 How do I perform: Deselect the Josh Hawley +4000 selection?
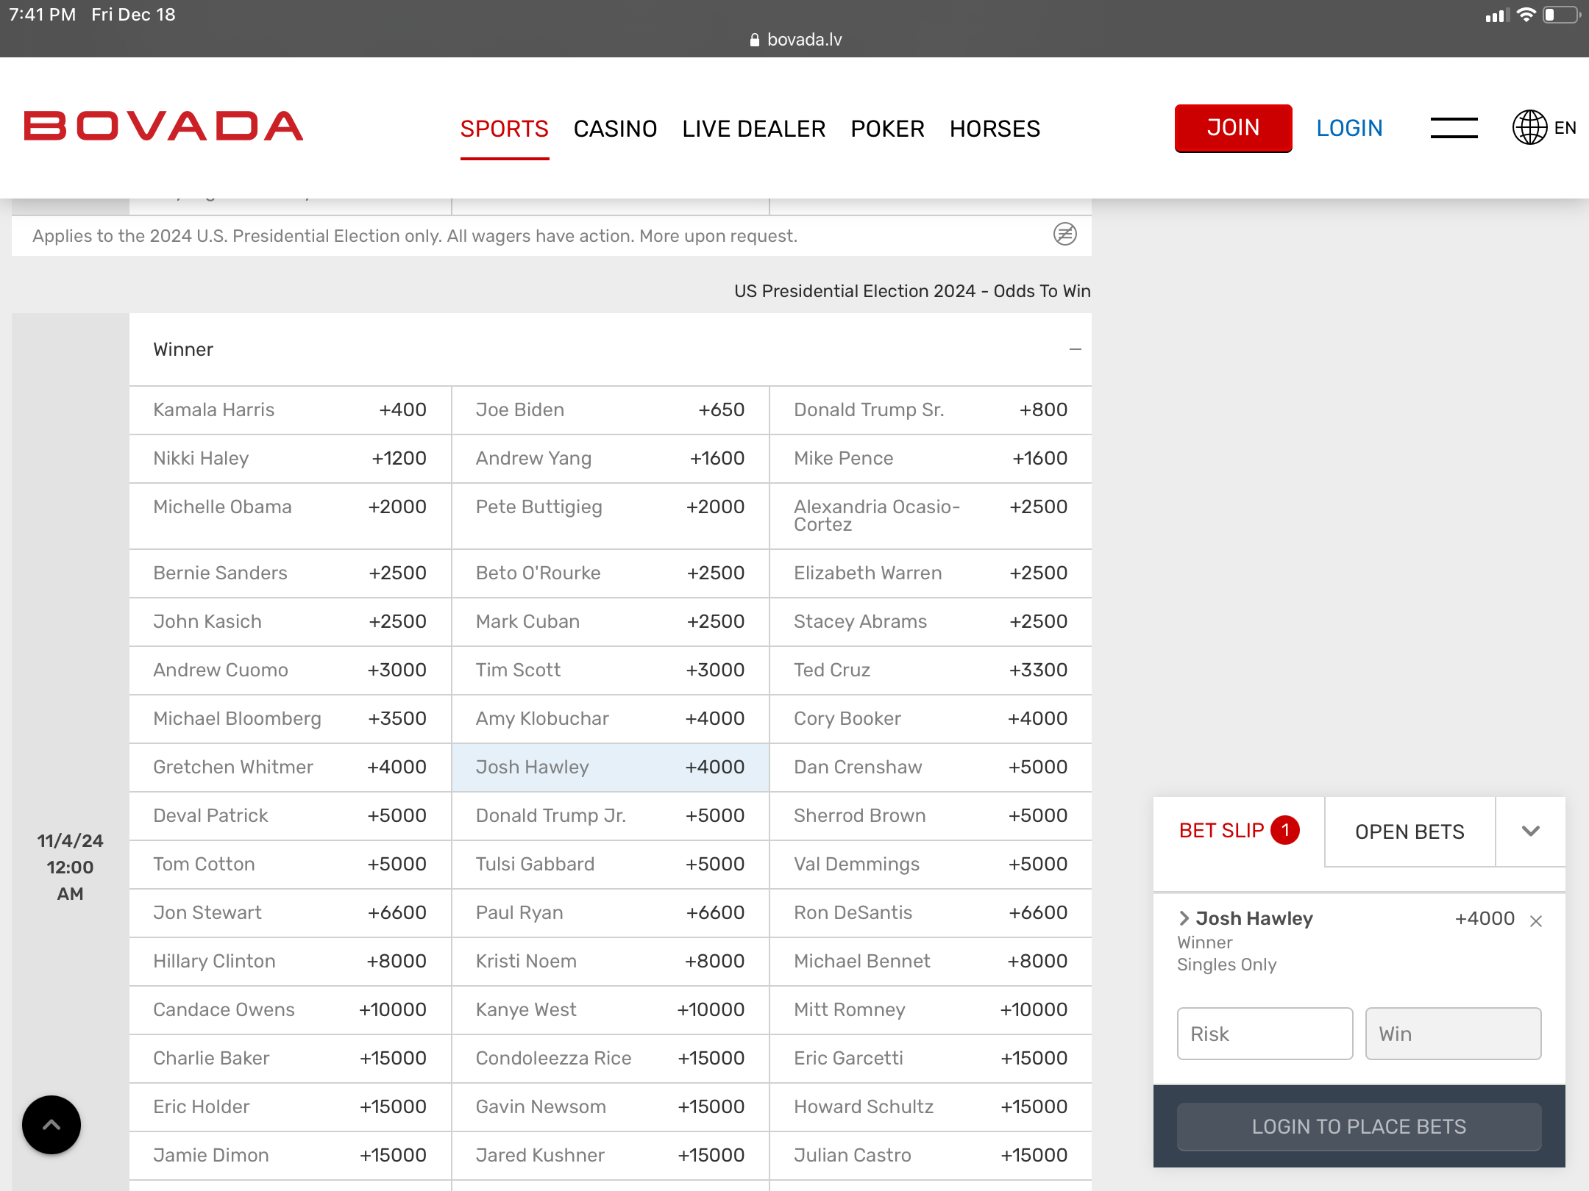point(610,767)
